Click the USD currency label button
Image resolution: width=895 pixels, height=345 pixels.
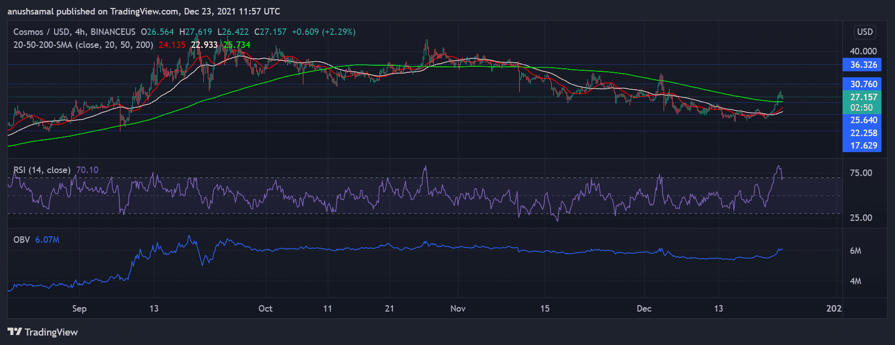(865, 32)
